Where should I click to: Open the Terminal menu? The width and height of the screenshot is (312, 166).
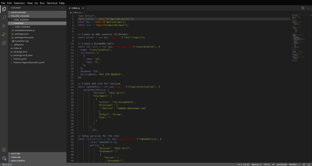[52, 3]
